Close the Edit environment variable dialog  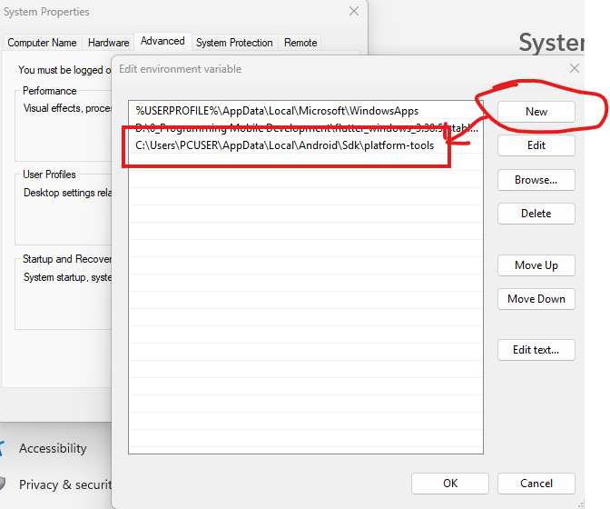click(574, 68)
